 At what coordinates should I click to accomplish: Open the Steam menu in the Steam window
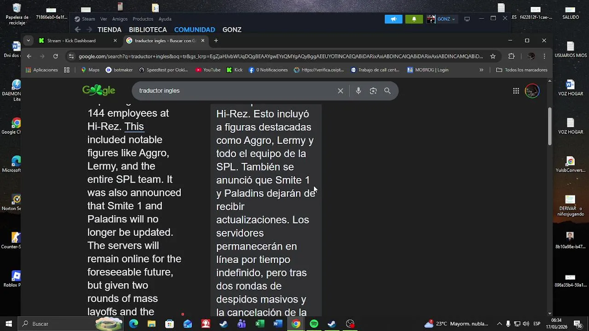[x=85, y=19]
